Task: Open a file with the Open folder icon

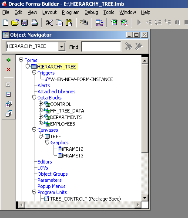Action: (x=15, y=23)
